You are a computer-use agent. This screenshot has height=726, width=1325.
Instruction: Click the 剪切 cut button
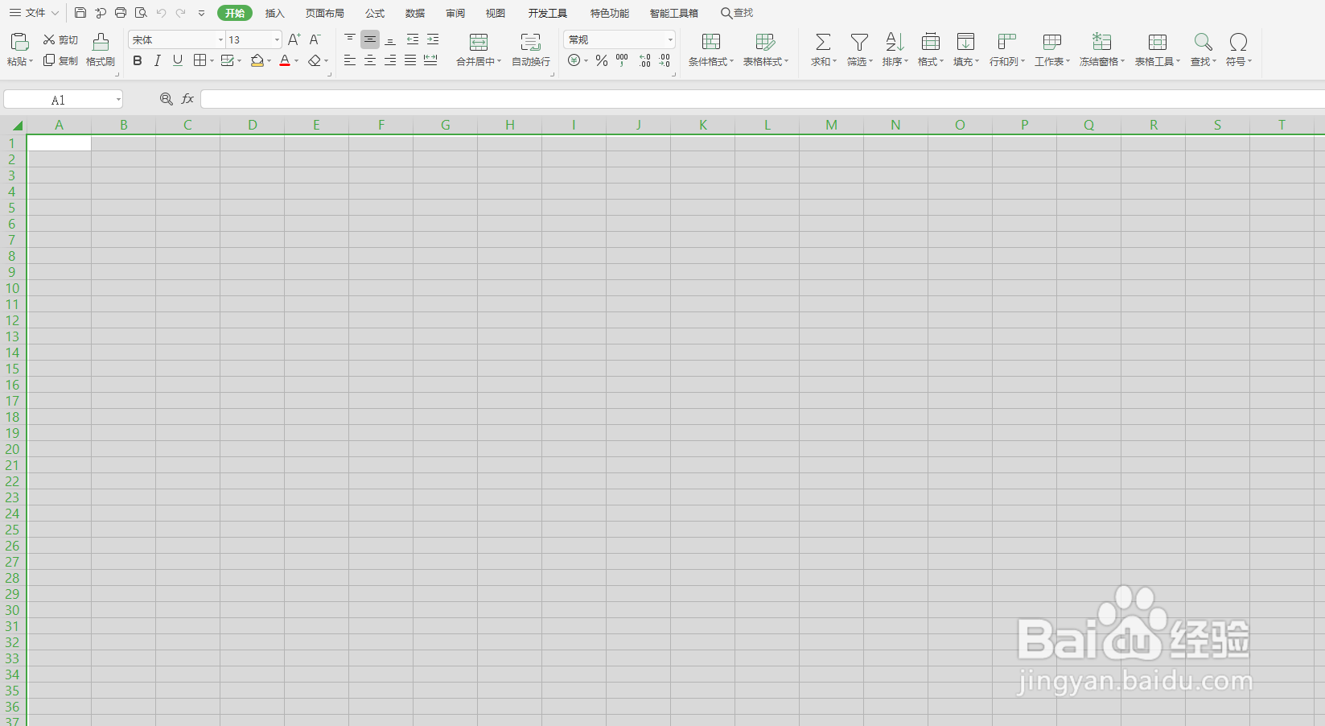[x=60, y=39]
